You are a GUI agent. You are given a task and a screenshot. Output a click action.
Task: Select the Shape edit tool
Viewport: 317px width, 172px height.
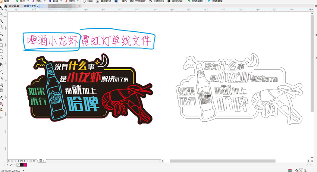[x=1, y=14]
